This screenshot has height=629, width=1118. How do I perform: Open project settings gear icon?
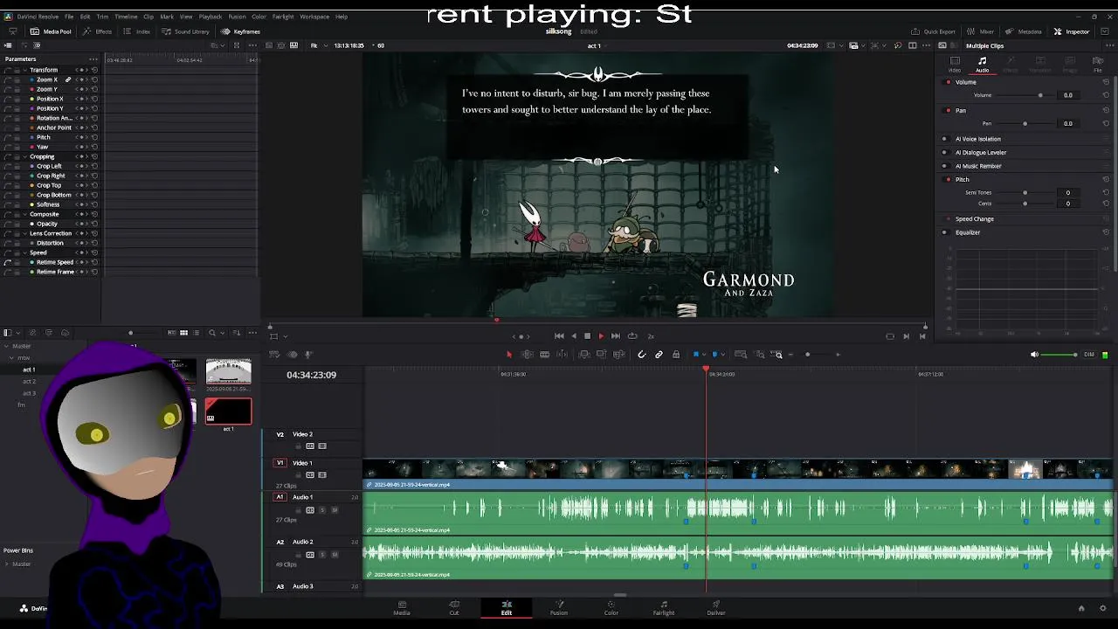pyautogui.click(x=1103, y=608)
